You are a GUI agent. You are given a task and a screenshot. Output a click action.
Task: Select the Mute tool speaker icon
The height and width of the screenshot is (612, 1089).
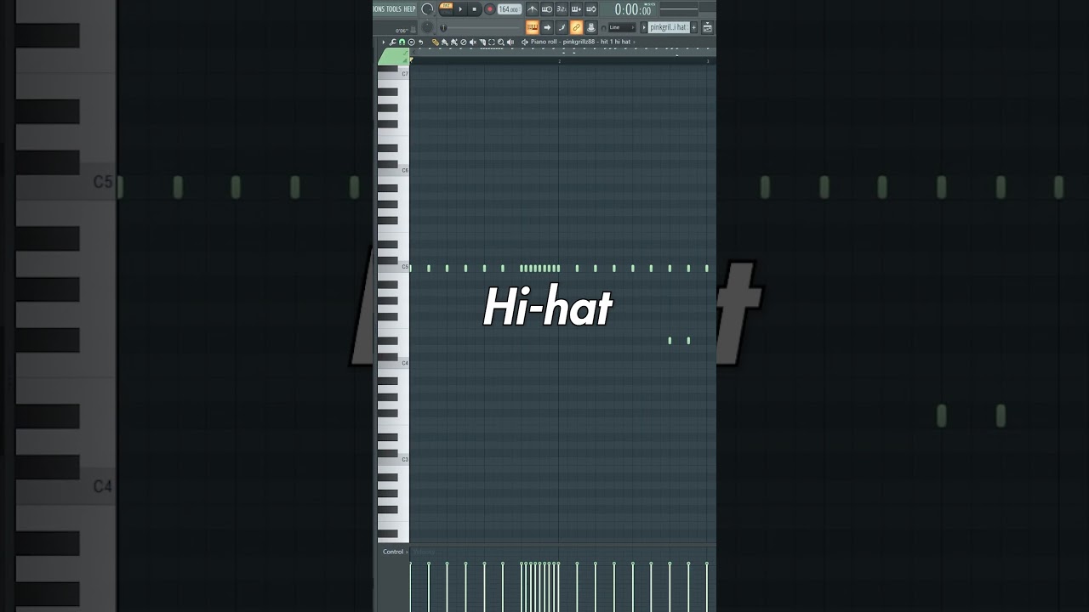(x=473, y=42)
